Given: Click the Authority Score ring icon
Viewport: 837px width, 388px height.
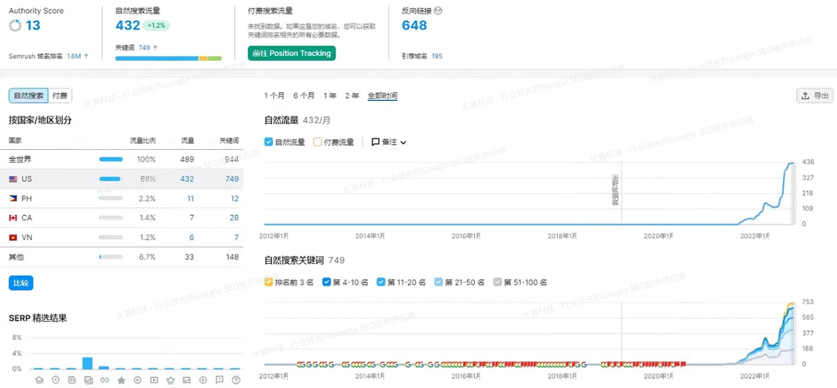Looking at the screenshot, I should coord(16,25).
